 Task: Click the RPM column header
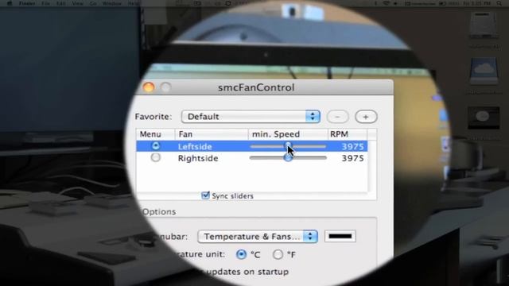pyautogui.click(x=348, y=134)
